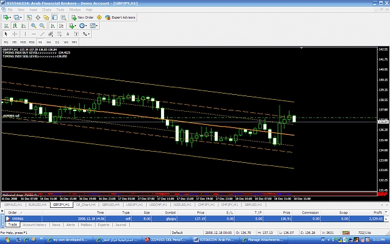Switch timeframe to H4

49,42
